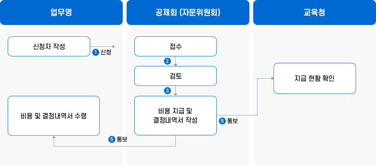Click the blue step 2 badge
Viewport: 376px width, 166px height.
[x=167, y=61]
